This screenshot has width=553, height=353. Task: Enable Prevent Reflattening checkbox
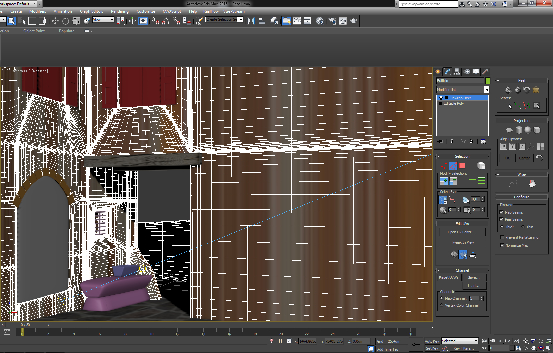pos(502,237)
